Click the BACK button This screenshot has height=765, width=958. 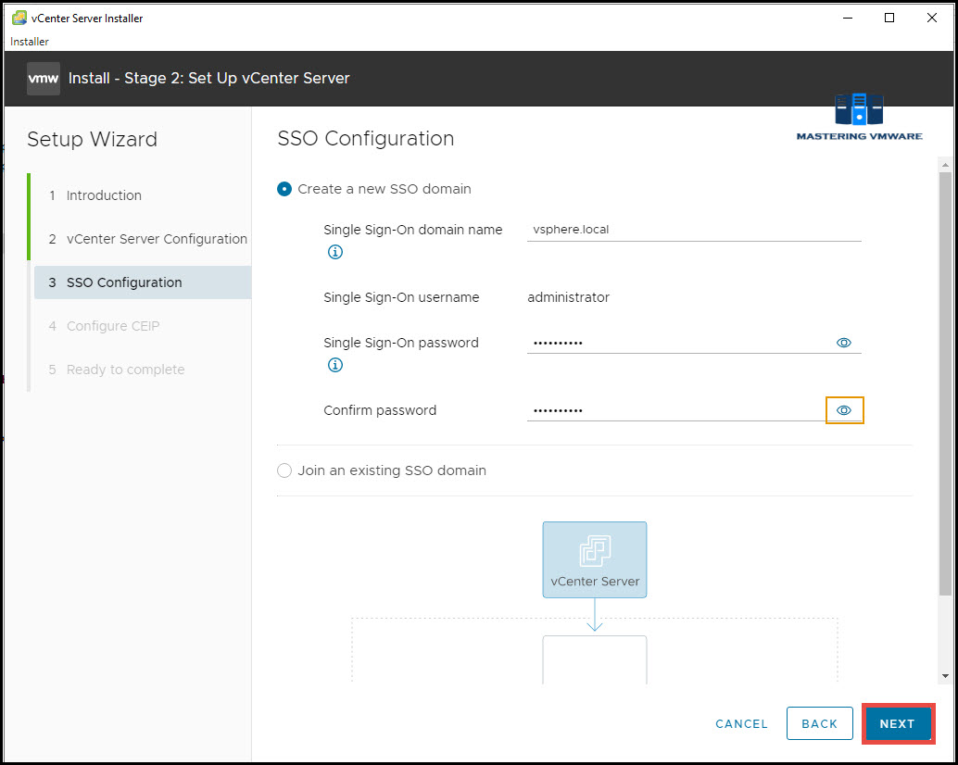click(x=819, y=723)
